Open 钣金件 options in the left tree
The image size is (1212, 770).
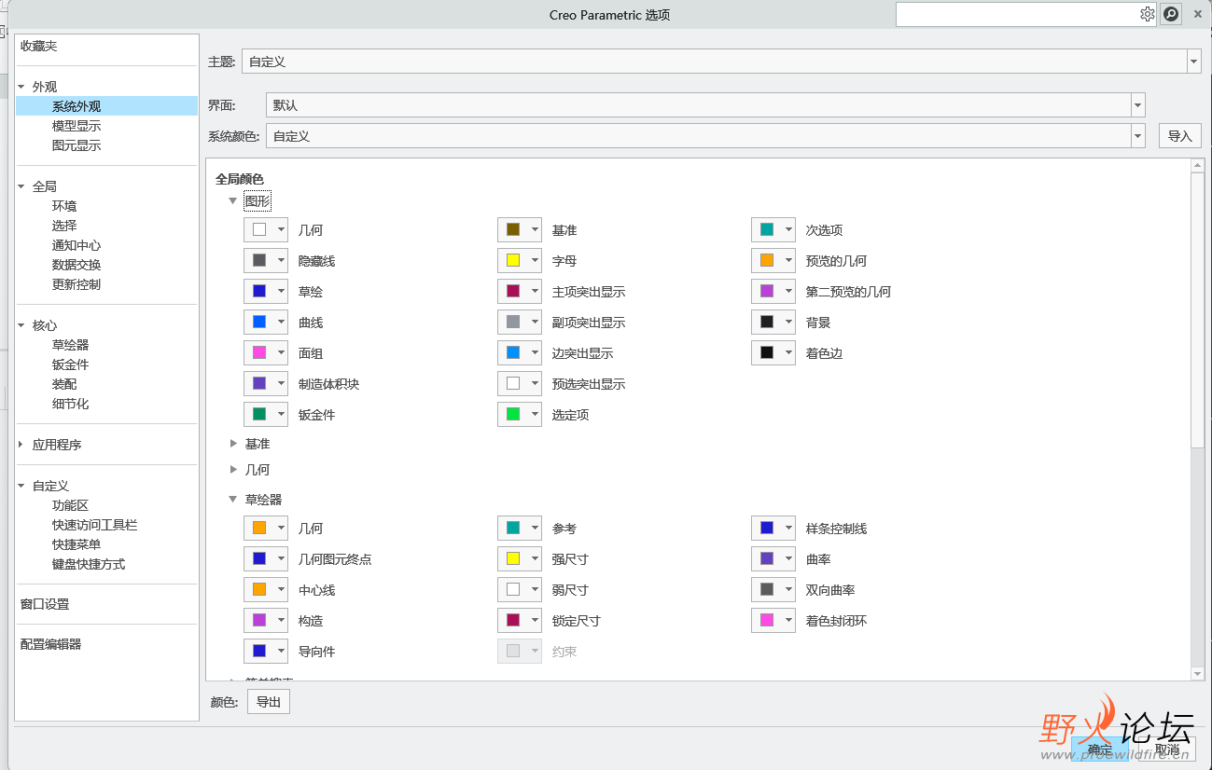pyautogui.click(x=70, y=364)
